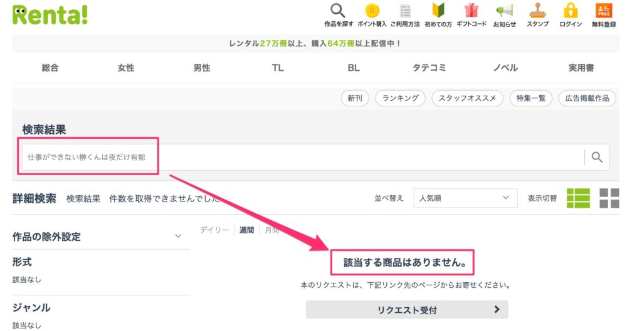Switch to green list view display

(578, 198)
